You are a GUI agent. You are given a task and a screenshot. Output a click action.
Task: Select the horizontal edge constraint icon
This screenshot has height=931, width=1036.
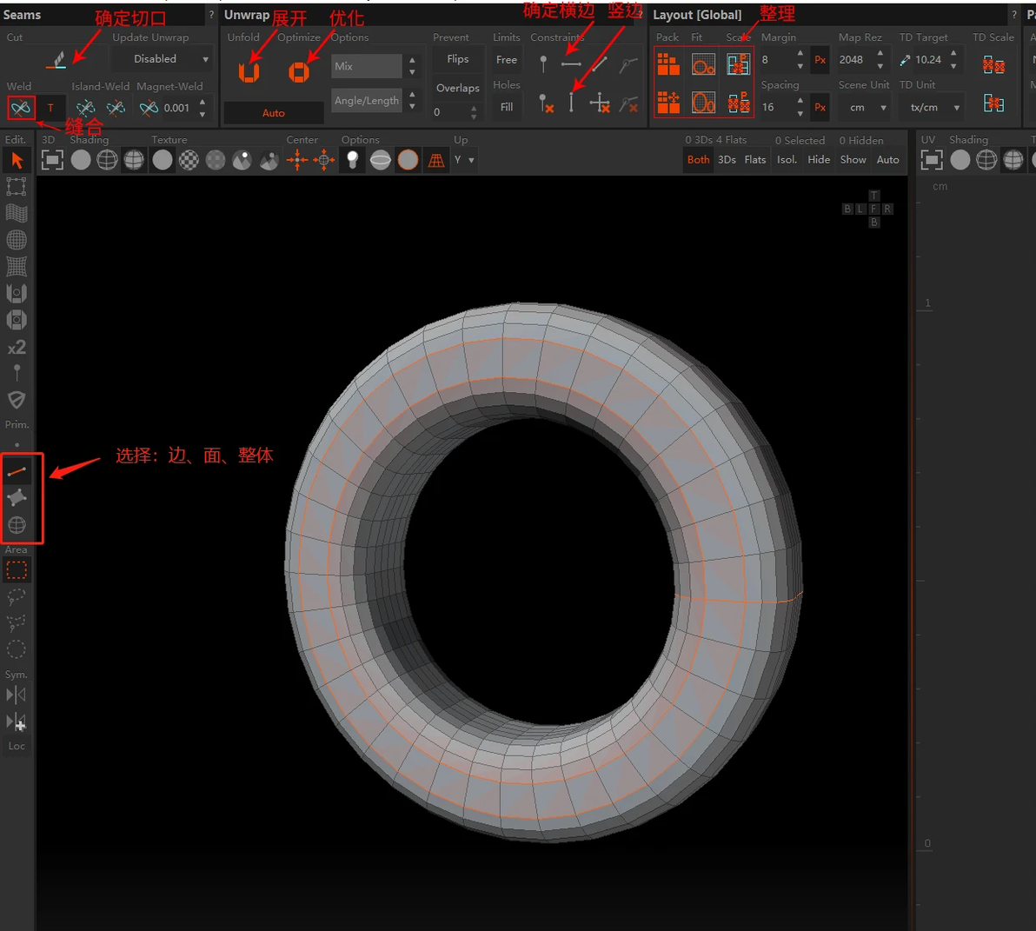[x=571, y=63]
